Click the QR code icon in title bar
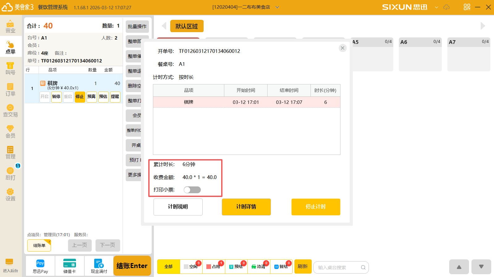This screenshot has width=494, height=277. (x=467, y=7)
